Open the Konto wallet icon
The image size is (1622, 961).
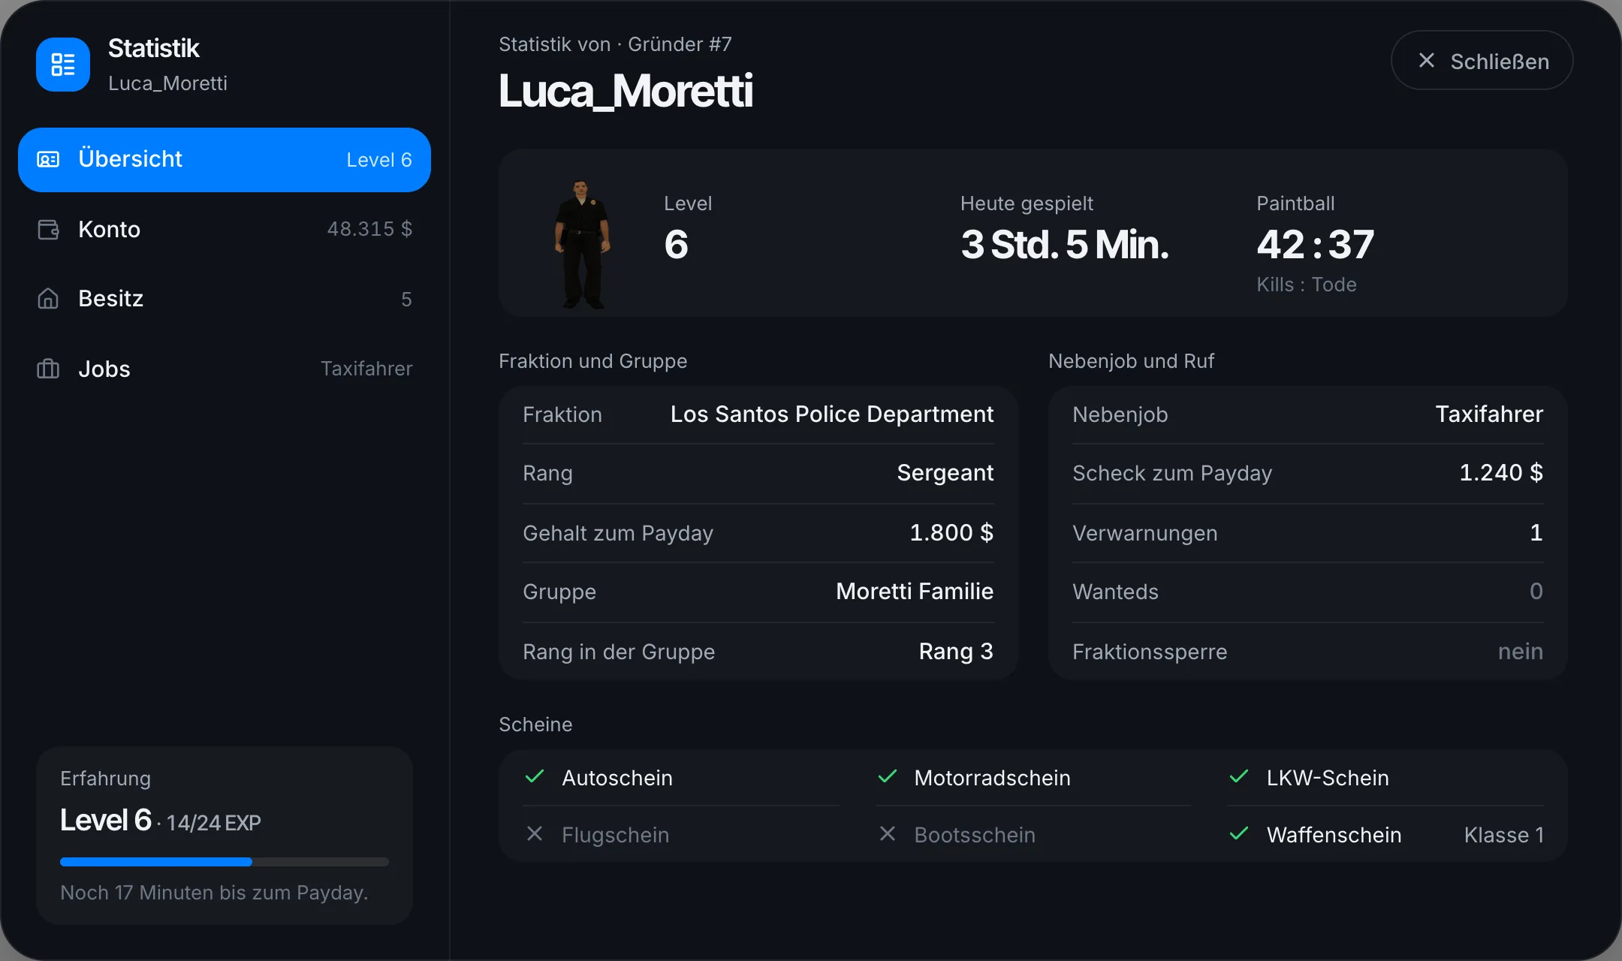48,229
